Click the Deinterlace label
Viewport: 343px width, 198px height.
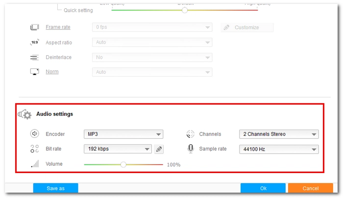point(59,57)
